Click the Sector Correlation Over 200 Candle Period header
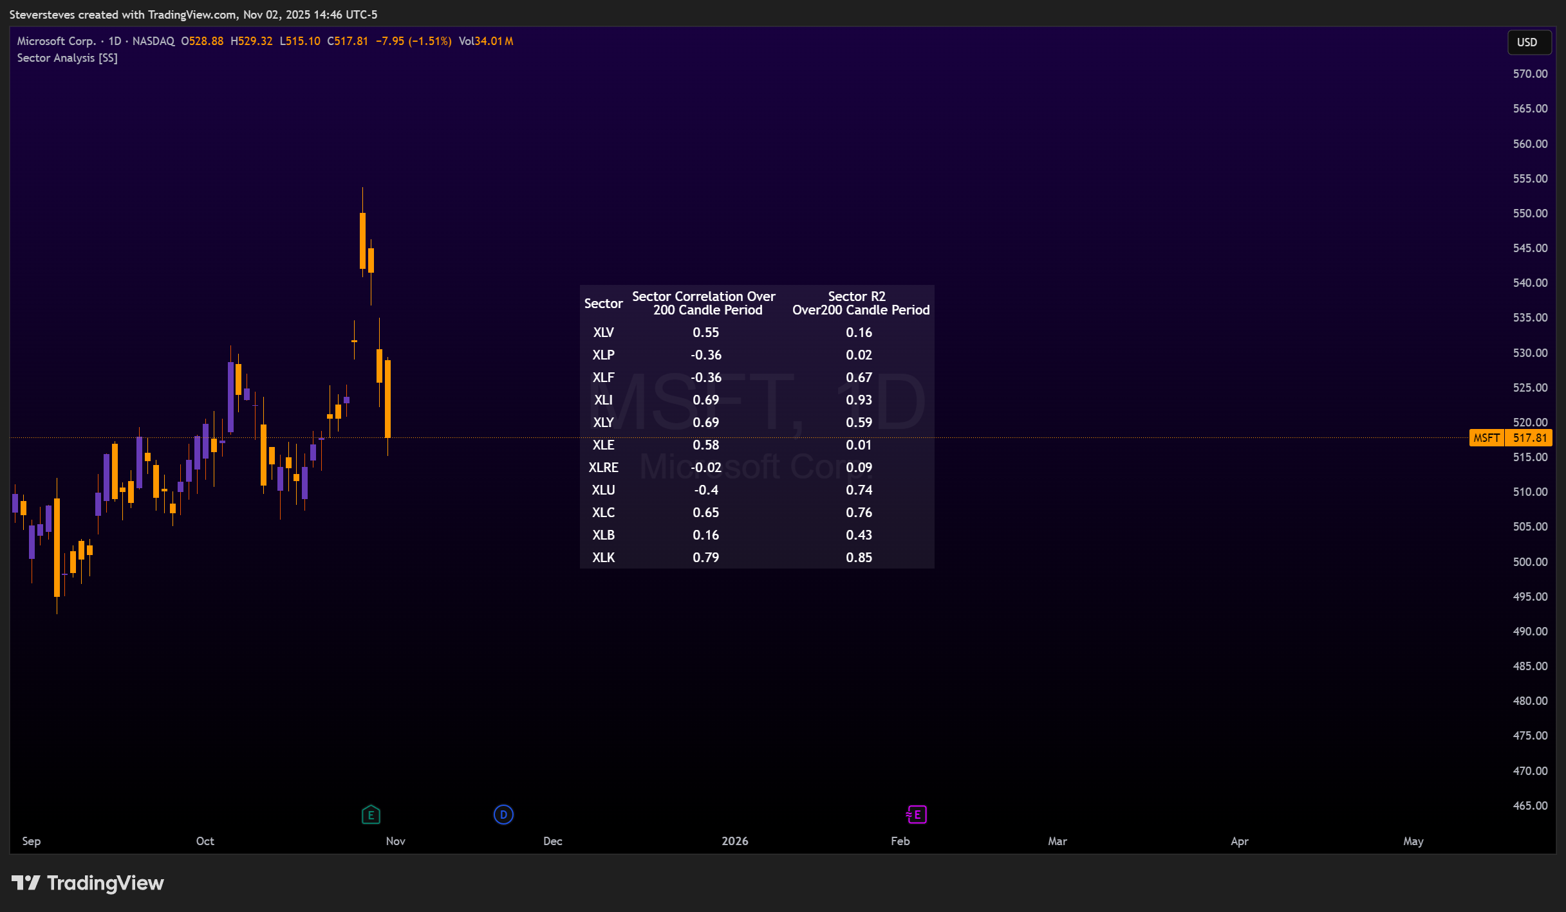The width and height of the screenshot is (1566, 912). point(704,303)
